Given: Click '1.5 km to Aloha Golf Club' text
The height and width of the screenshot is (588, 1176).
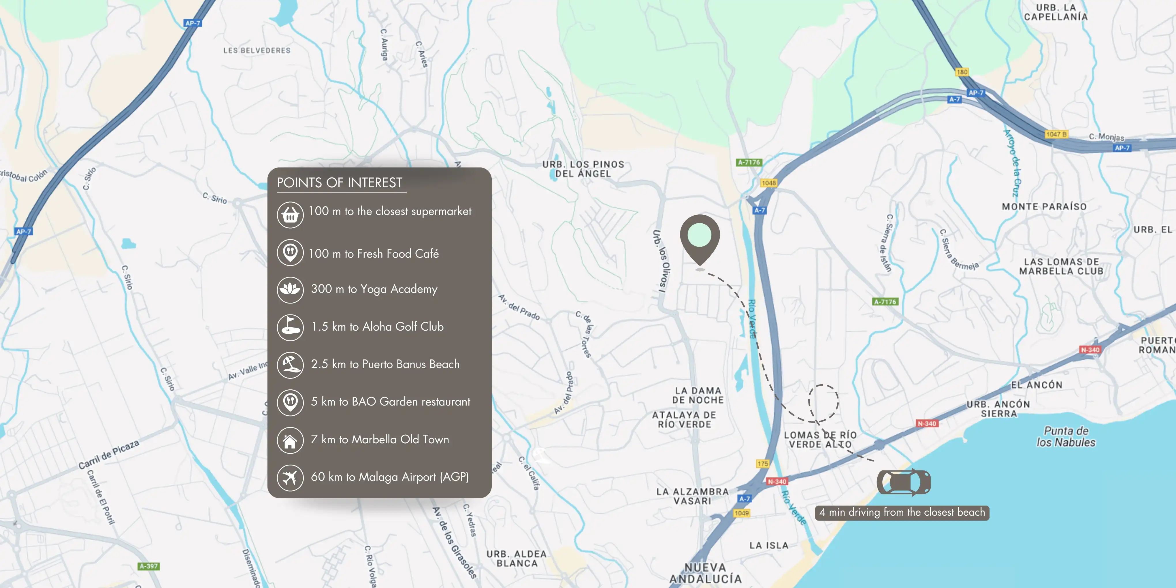Looking at the screenshot, I should pos(377,327).
